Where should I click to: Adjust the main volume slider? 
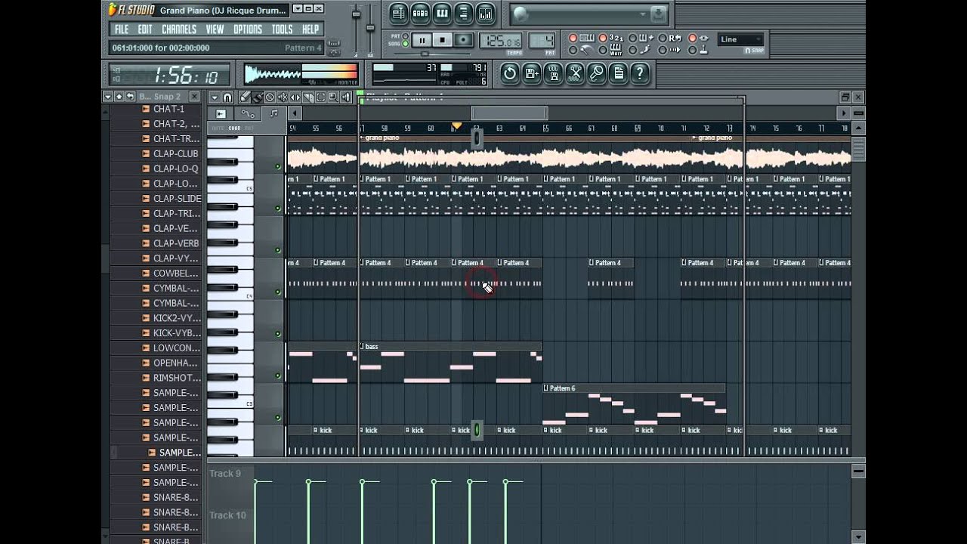point(356,14)
